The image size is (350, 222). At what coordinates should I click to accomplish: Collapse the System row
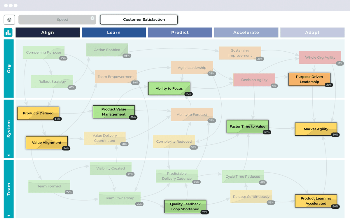[8, 155]
